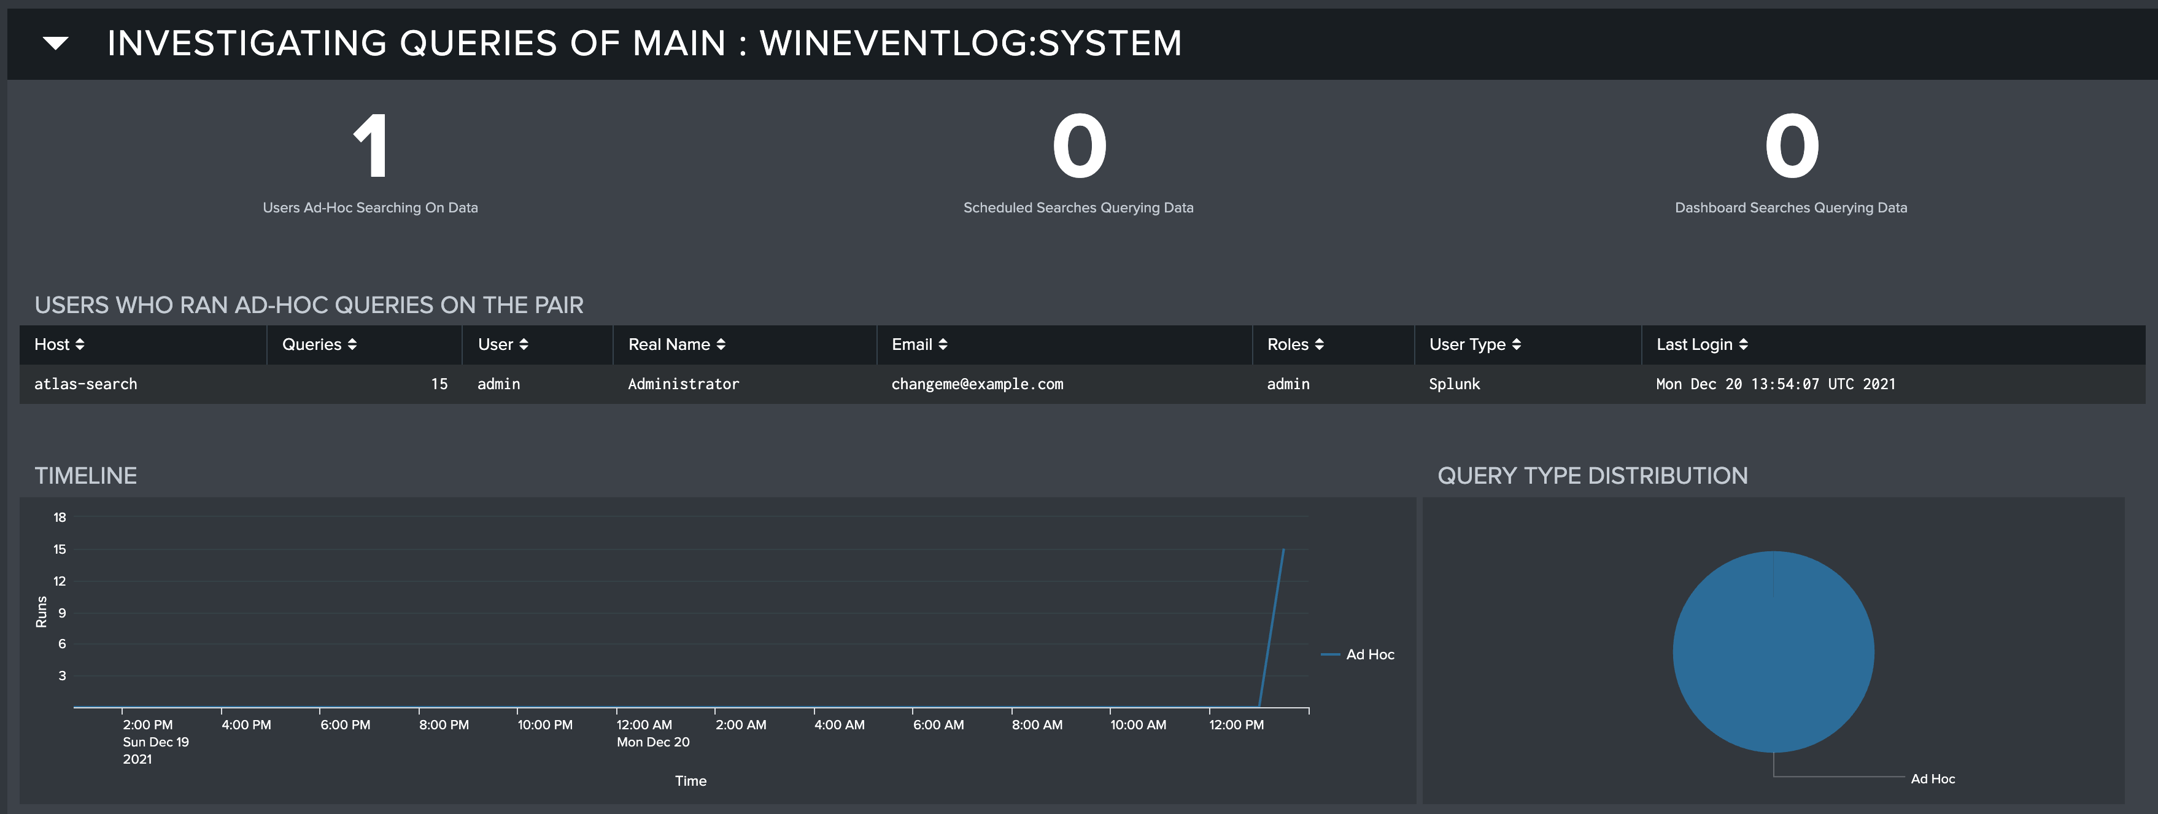Sort by Roles column sort icon
The image size is (2158, 814).
coord(1318,344)
